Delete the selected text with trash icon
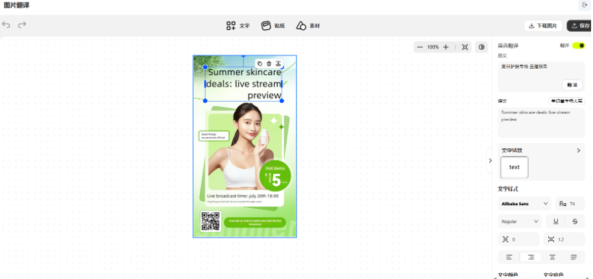The image size is (593, 279). click(269, 63)
